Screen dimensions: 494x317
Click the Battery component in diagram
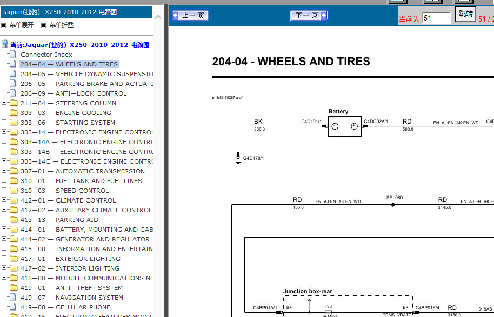[x=345, y=126]
